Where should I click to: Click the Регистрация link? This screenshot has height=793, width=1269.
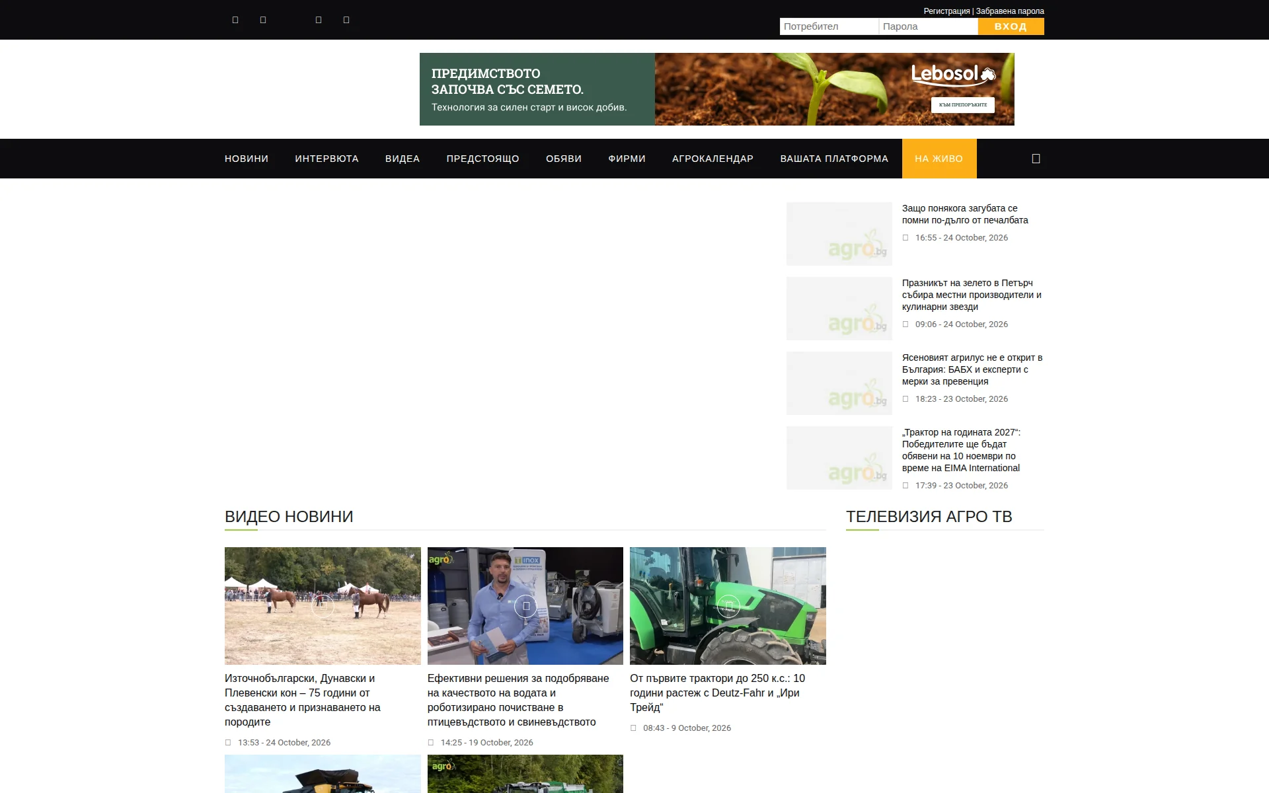tap(946, 11)
